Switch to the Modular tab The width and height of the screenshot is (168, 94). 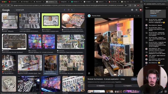pyautogui.click(x=76, y=2)
